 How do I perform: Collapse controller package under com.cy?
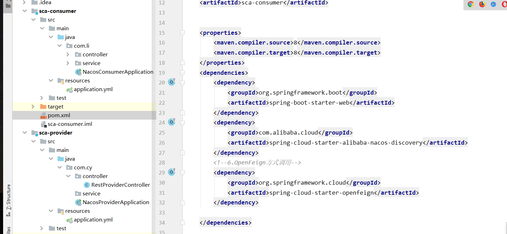tap(68, 176)
